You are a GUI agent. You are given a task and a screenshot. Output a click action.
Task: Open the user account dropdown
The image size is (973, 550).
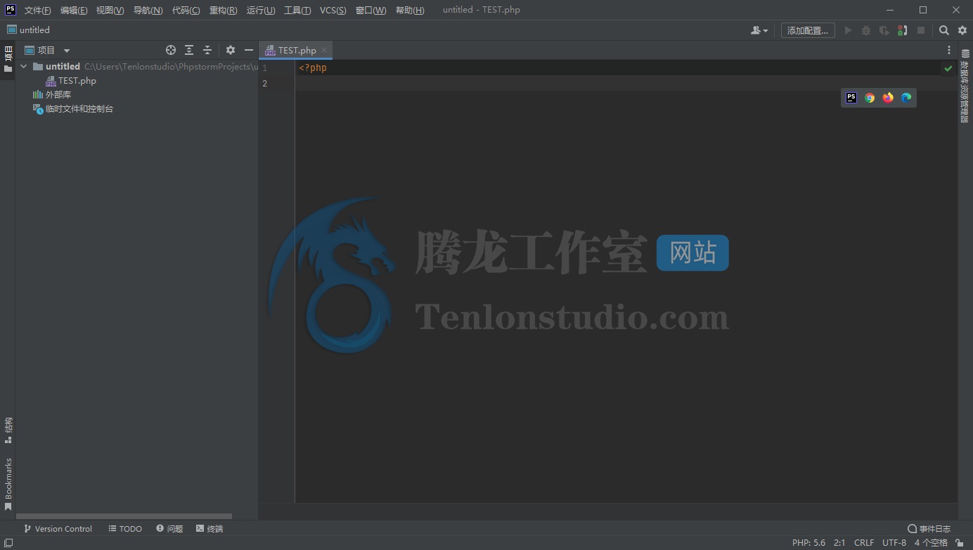pos(759,30)
